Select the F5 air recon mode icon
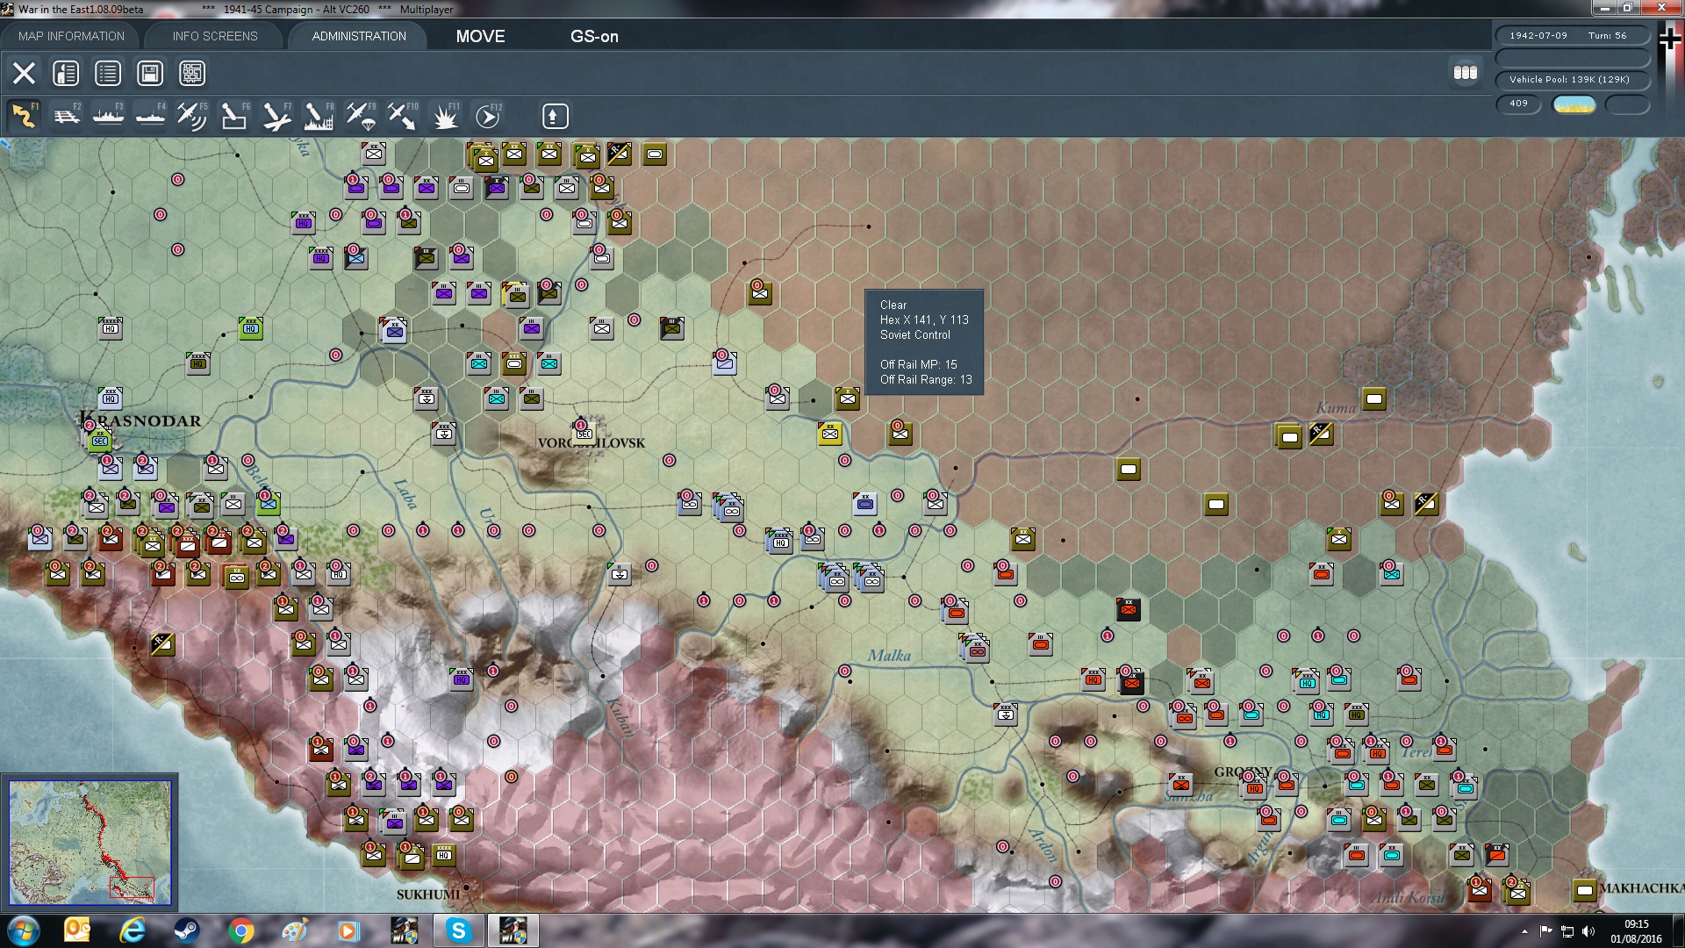Screen dimensions: 1685x948 192,116
